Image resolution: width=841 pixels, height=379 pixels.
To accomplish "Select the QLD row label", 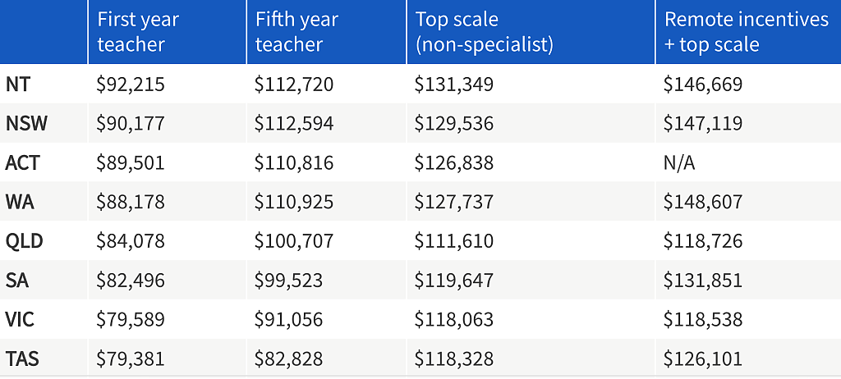I will click(x=24, y=241).
